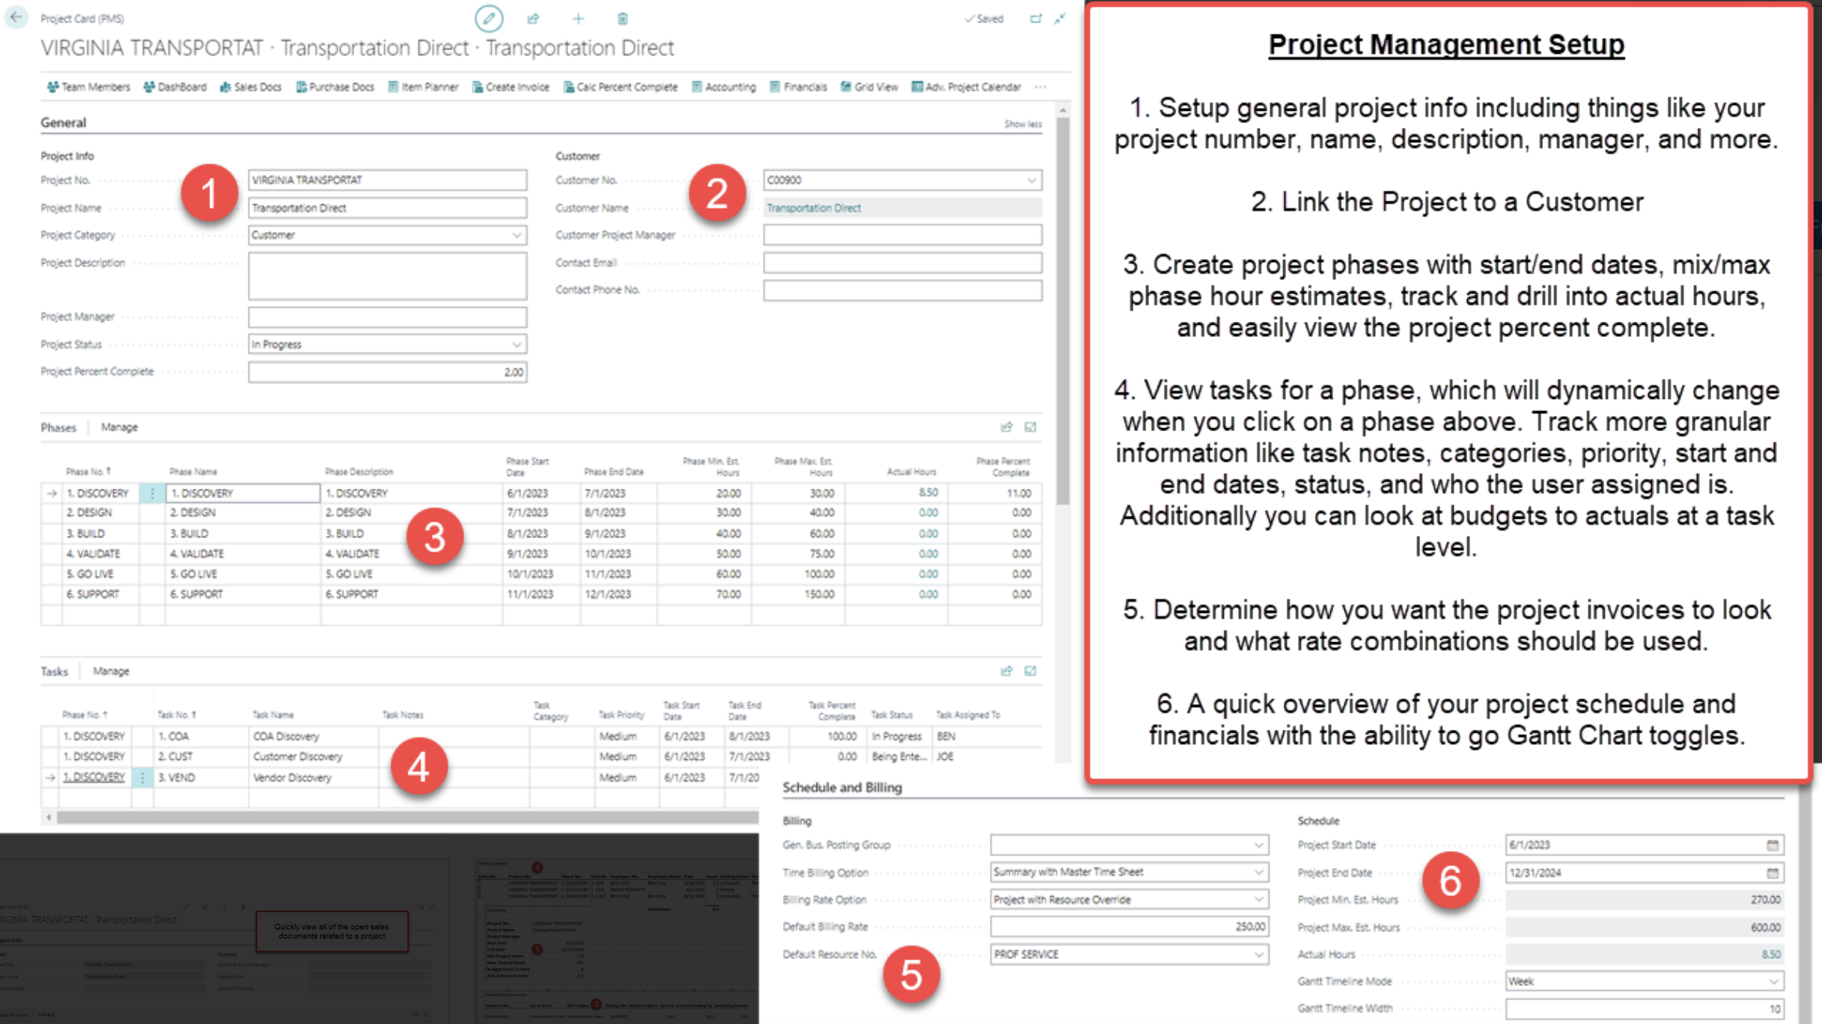Screen dimensions: 1822x1024
Task: Open Sales Docs action
Action: tap(251, 87)
